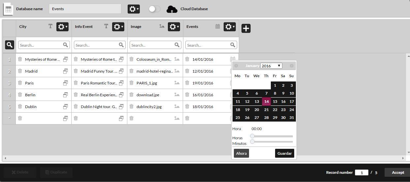Viewport: 410px width, 182px height.
Task: Expand Real Berlin Experience text editor
Action: pyautogui.click(x=121, y=95)
